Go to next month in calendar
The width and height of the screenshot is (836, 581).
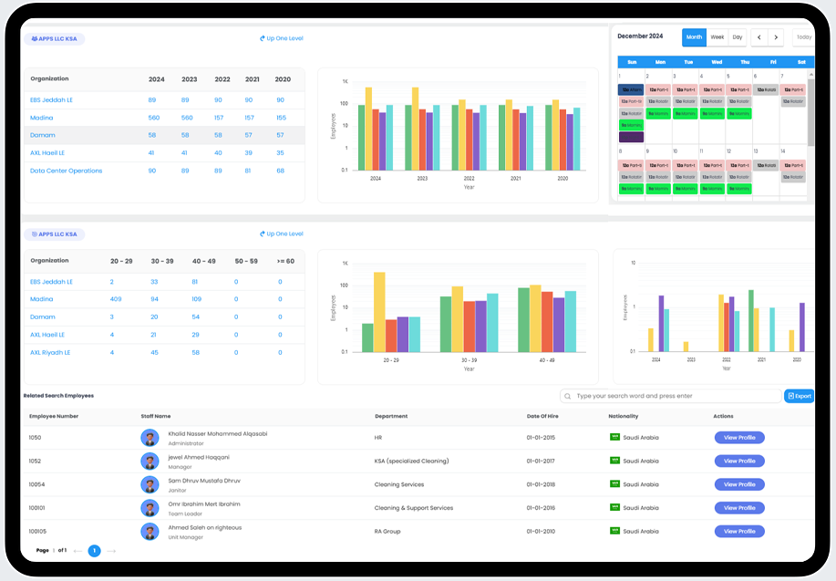pos(776,37)
